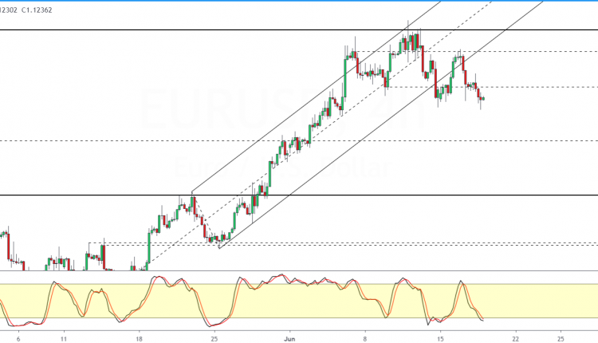The width and height of the screenshot is (598, 343).
Task: Select the topmost solid horizontal resistance line
Action: (299, 30)
